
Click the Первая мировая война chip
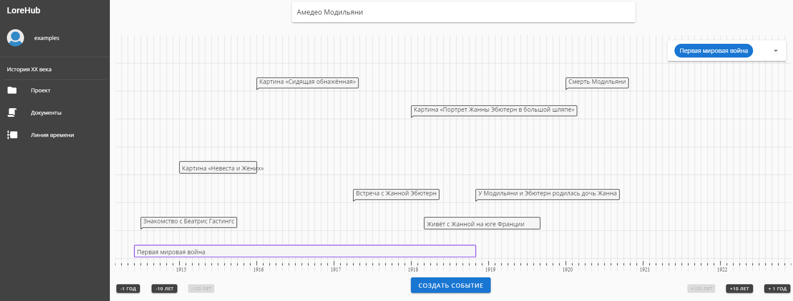coord(714,51)
